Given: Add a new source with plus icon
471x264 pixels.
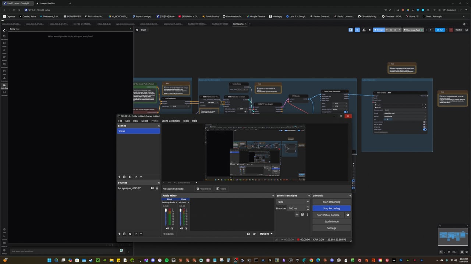Looking at the screenshot, I should (119, 234).
